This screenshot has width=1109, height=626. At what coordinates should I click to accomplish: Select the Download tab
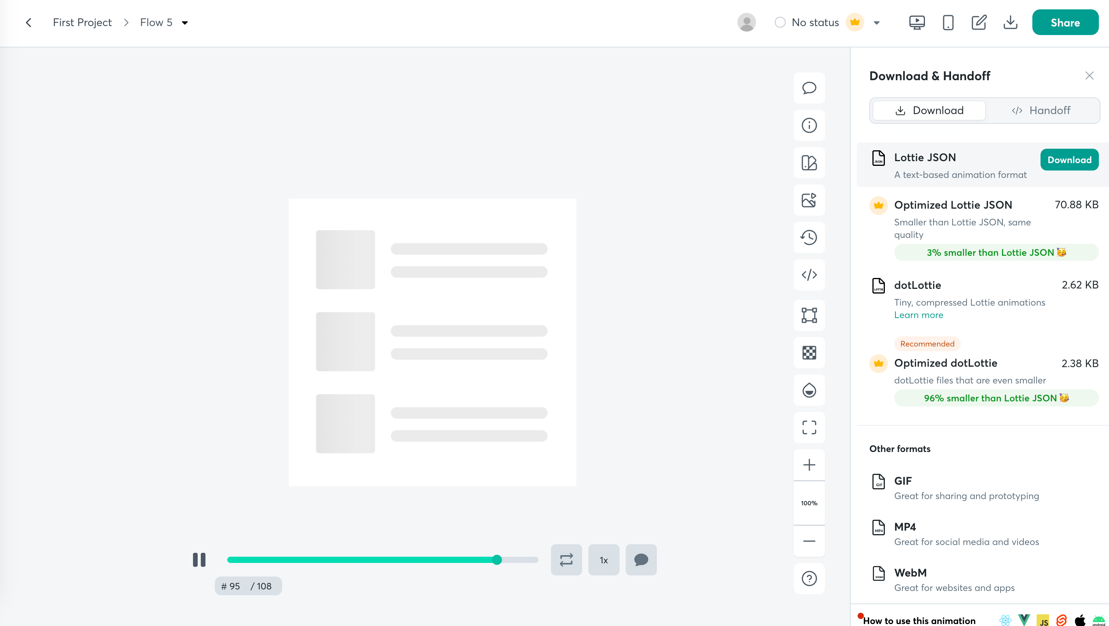[x=929, y=110]
